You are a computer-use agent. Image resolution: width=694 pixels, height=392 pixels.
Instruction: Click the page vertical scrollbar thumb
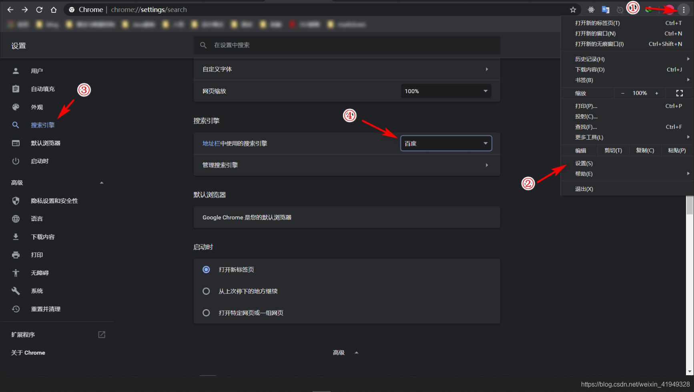click(690, 205)
